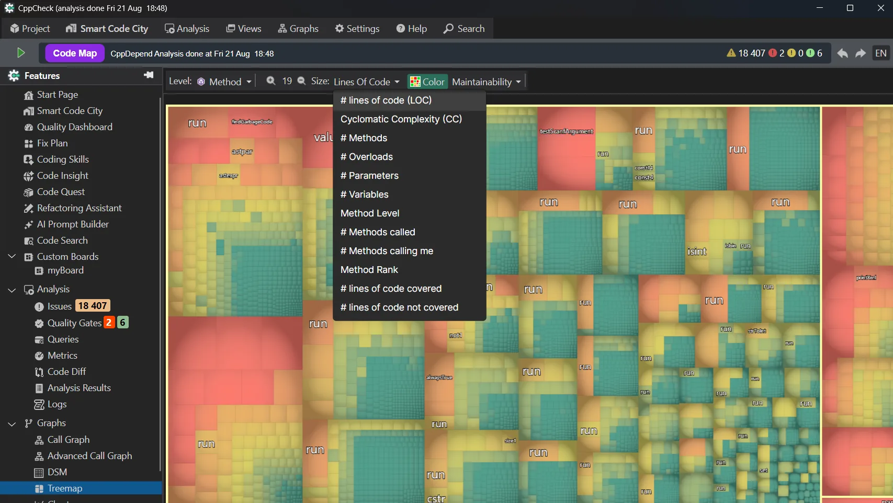Select Treemap in sidebar

pyautogui.click(x=81, y=488)
